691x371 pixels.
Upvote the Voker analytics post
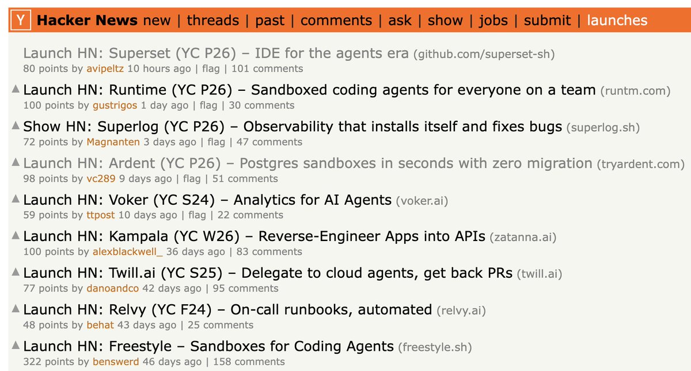pos(16,200)
